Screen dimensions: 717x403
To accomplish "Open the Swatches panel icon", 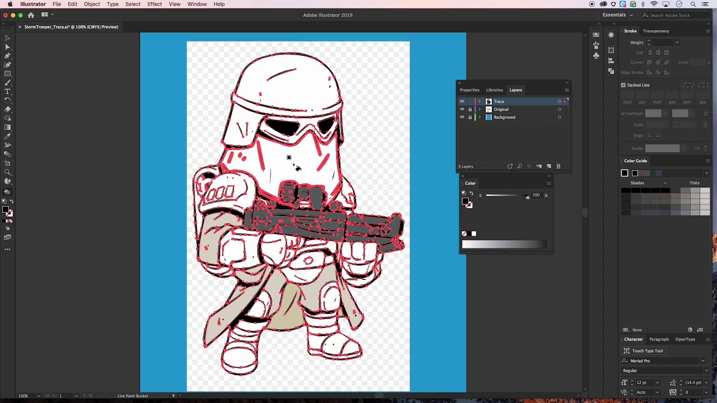I will point(596,35).
